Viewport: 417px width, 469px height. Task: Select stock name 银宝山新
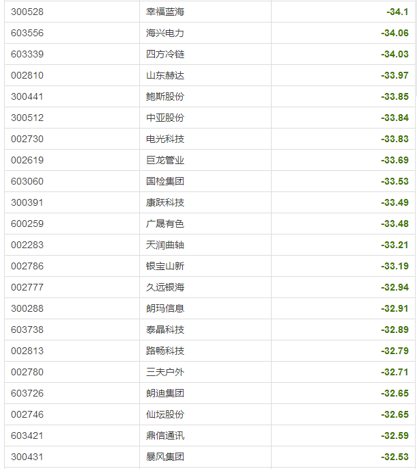pyautogui.click(x=165, y=266)
